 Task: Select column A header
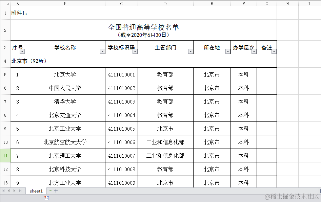pyautogui.click(x=18, y=3)
